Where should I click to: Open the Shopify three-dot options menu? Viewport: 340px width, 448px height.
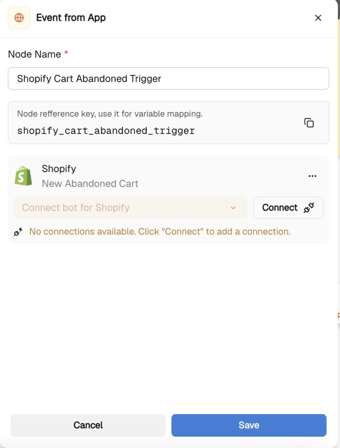312,176
